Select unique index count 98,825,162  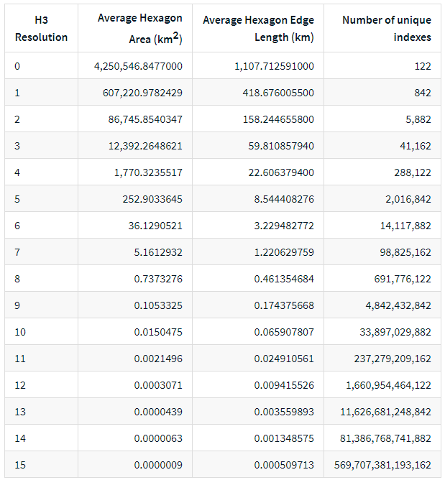[405, 252]
